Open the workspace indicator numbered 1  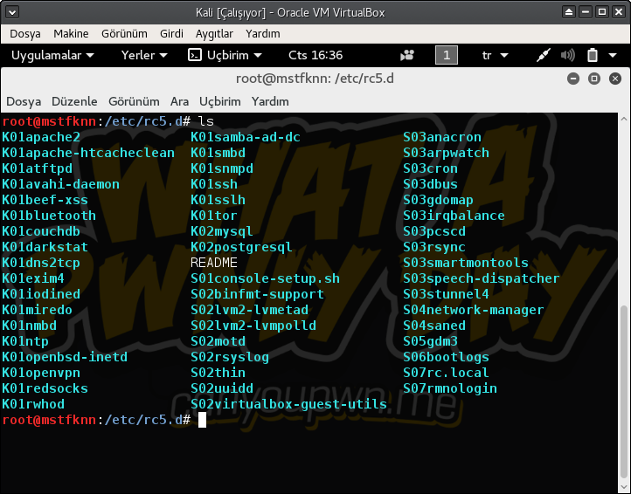coord(446,55)
